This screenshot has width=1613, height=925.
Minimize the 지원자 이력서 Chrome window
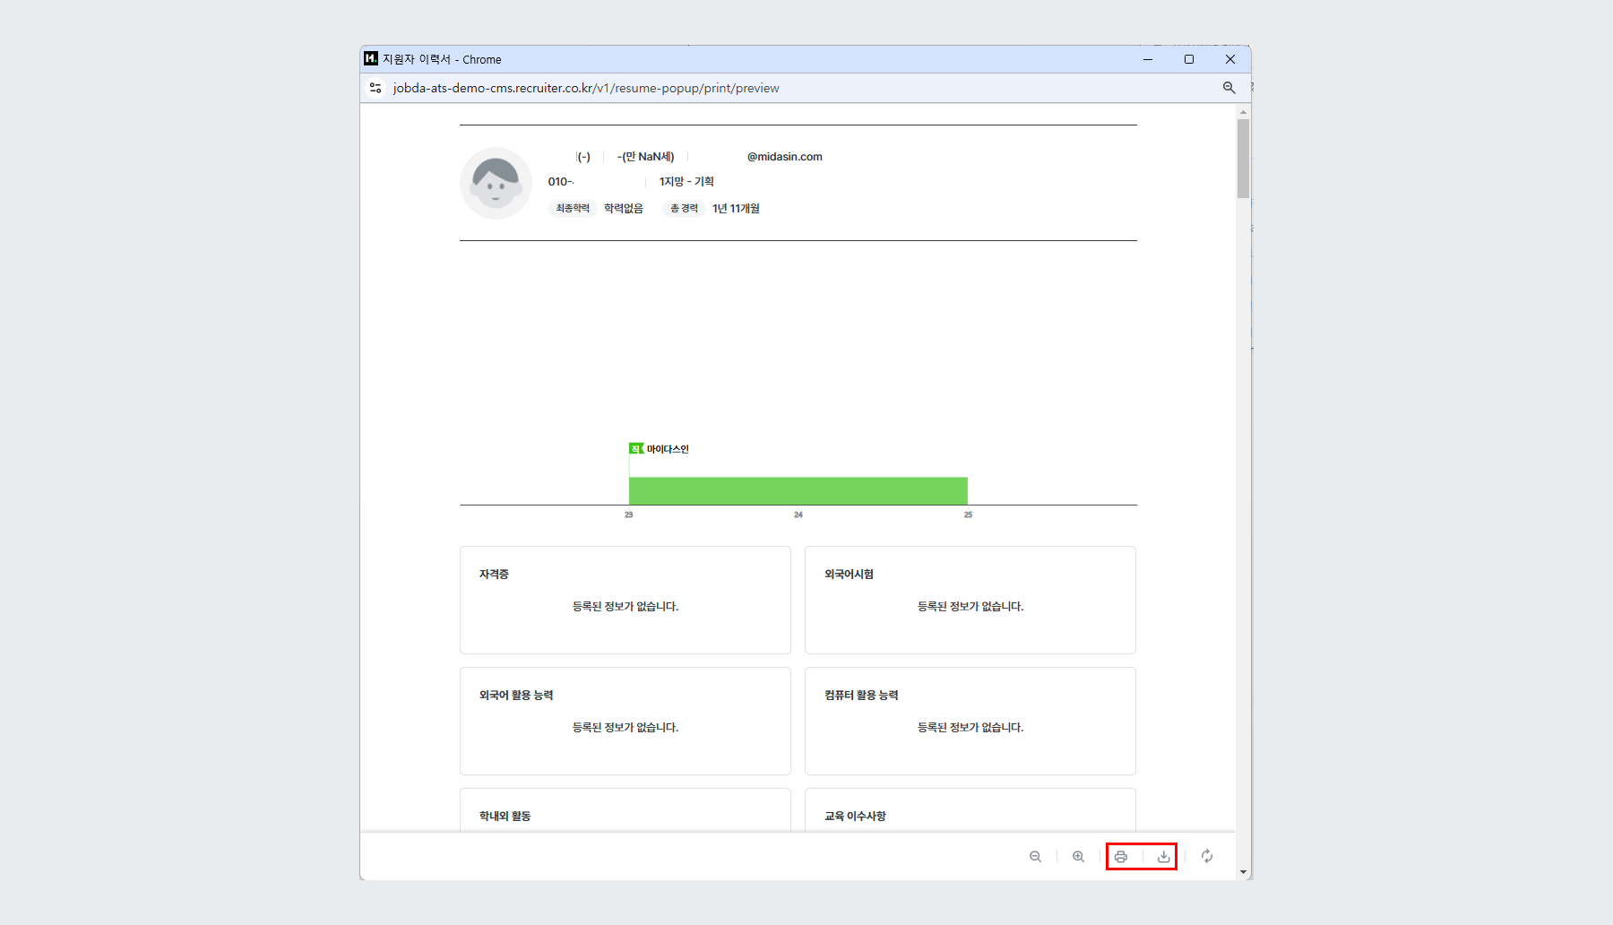(1148, 59)
